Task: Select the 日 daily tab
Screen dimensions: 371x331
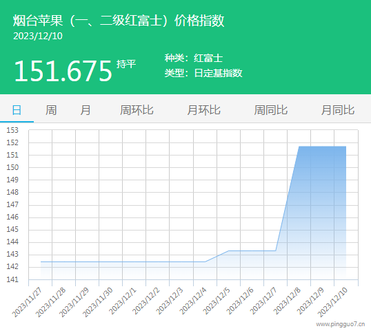Action: 17,110
